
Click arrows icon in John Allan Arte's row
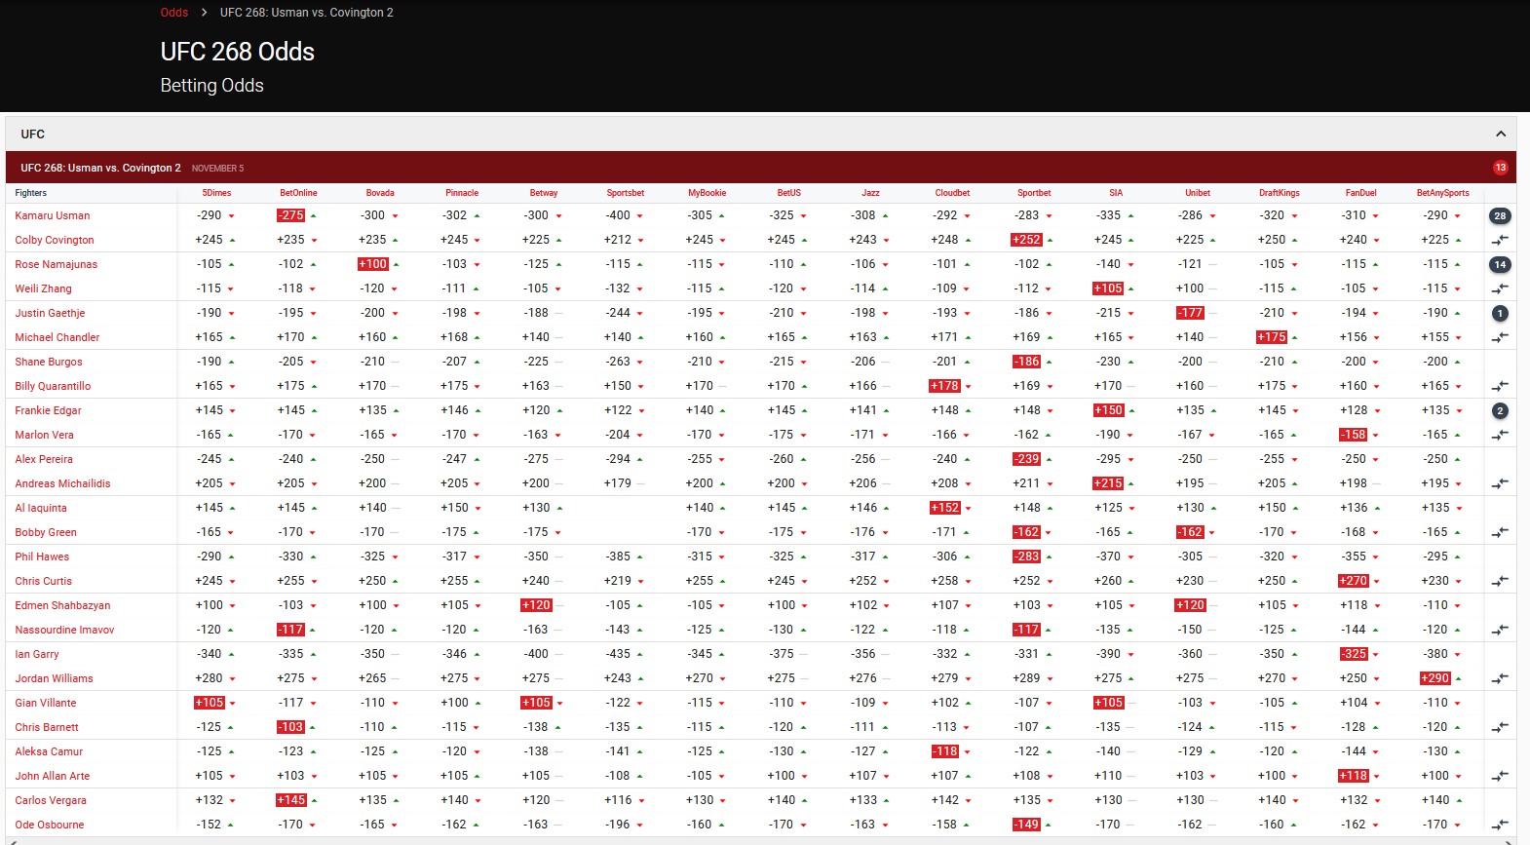click(x=1500, y=776)
